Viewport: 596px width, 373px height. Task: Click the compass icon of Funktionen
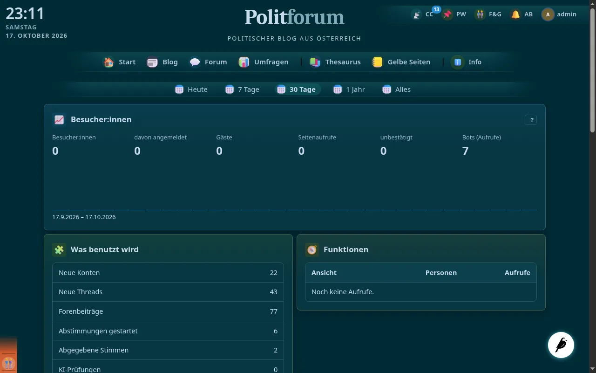tap(312, 250)
